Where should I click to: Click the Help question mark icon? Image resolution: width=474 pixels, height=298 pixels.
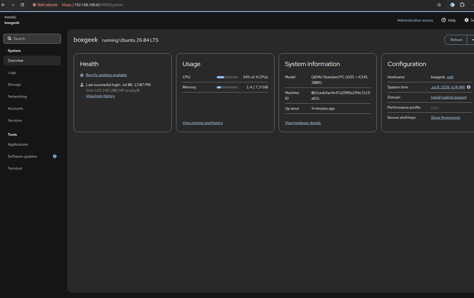pyautogui.click(x=444, y=20)
